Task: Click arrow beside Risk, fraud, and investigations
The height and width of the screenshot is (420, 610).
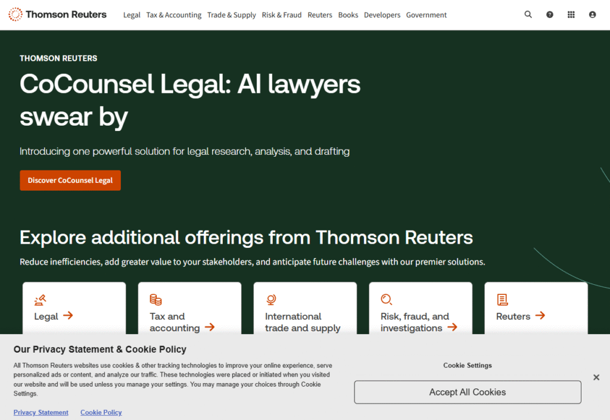Action: click(452, 327)
